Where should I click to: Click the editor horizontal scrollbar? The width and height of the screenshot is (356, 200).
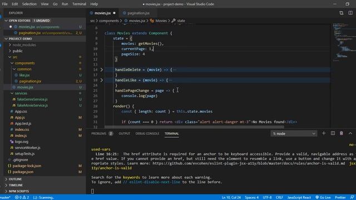(x=194, y=127)
